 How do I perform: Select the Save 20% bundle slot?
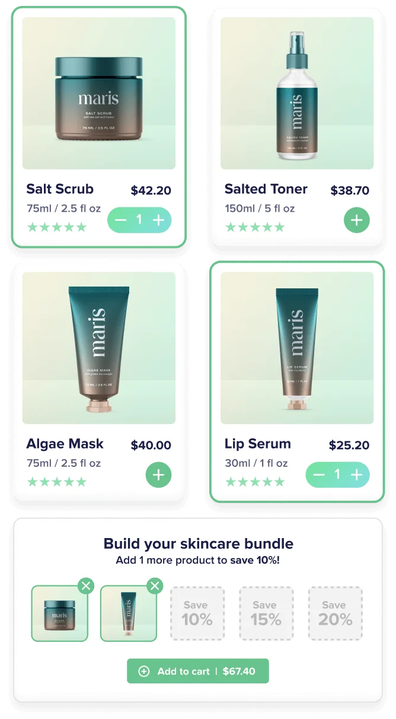point(335,613)
